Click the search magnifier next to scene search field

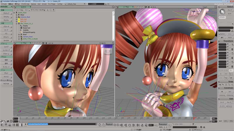pos(106,4)
